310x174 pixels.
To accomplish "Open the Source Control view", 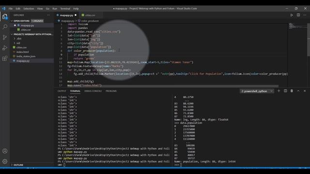I will pos(5,37).
